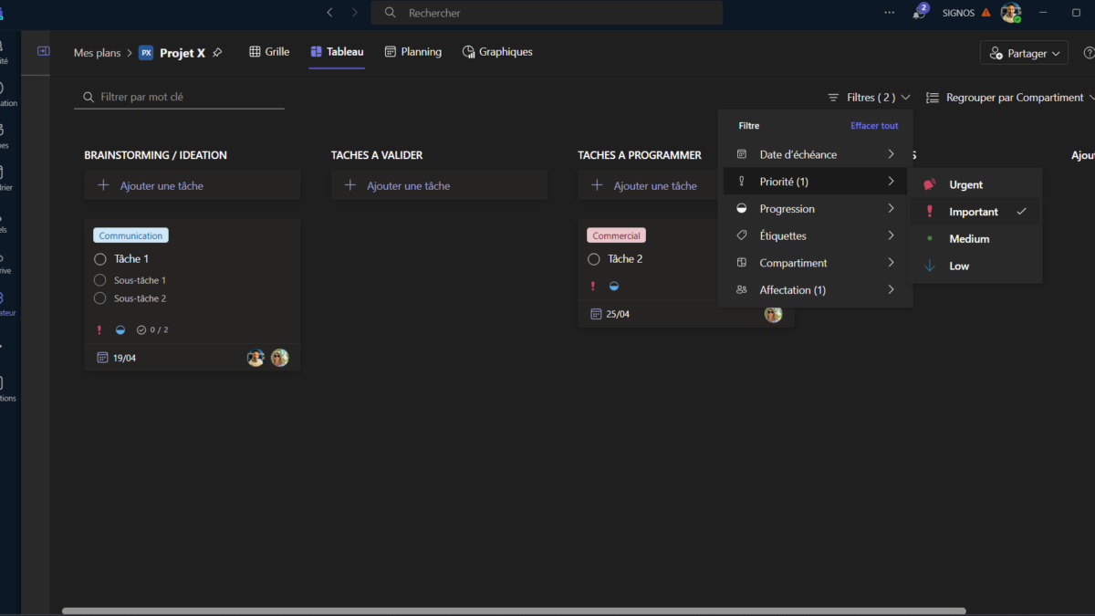
Task: Click the user profile avatar at top right
Action: (1009, 13)
